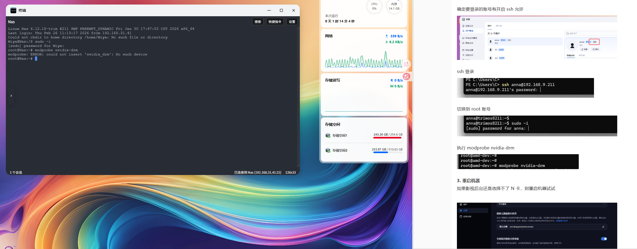Image resolution: width=637 pixels, height=249 pixels.
Task: Click the doc text '切换到 root 账号'
Action: (x=474, y=109)
